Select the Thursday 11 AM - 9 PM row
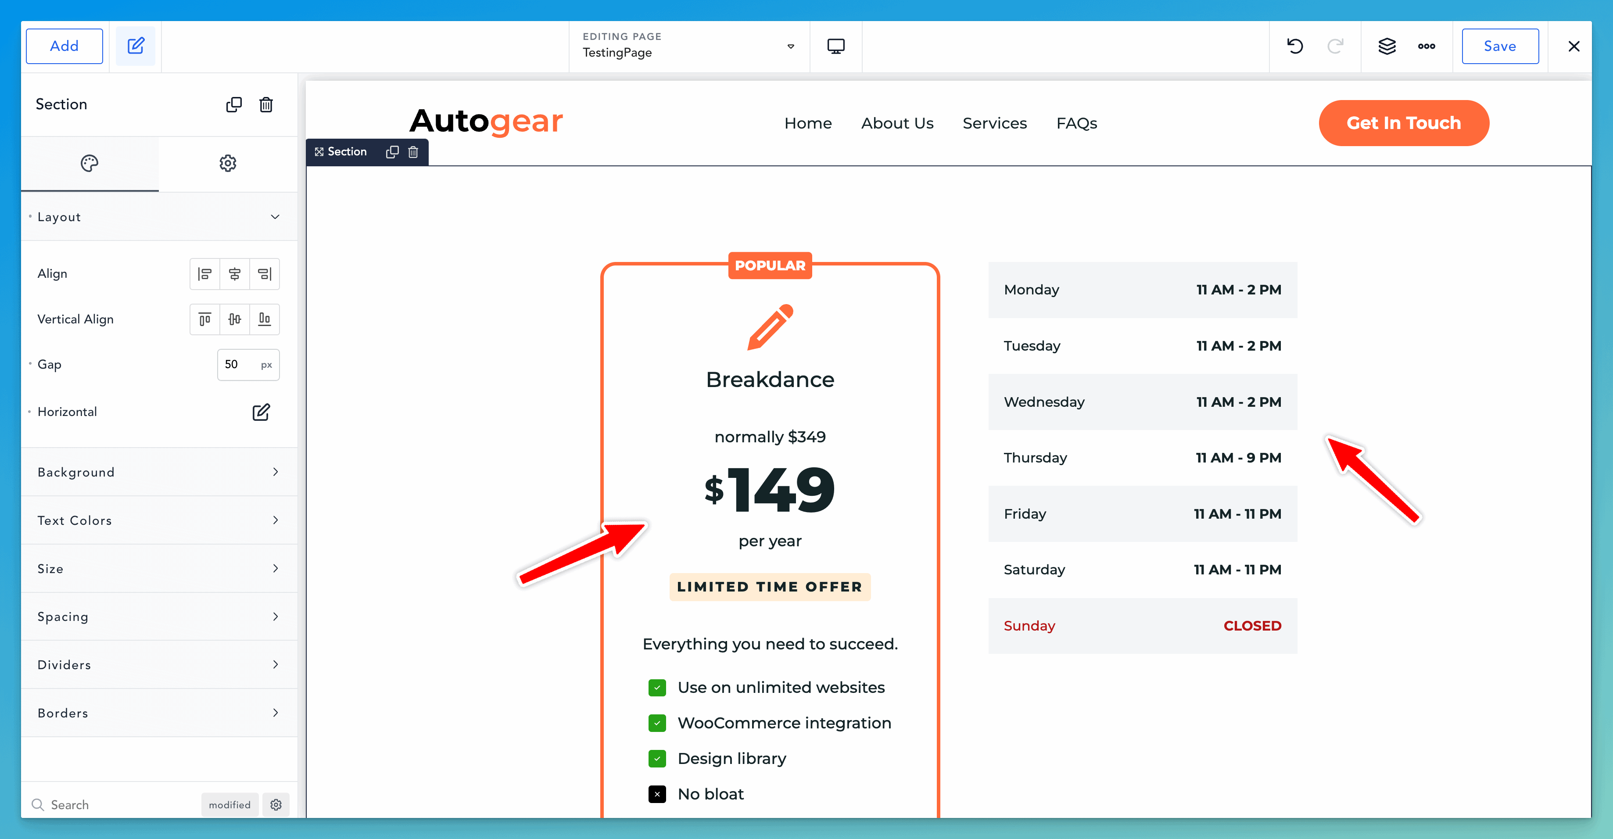Screen dimensions: 1613x839 [1142, 458]
